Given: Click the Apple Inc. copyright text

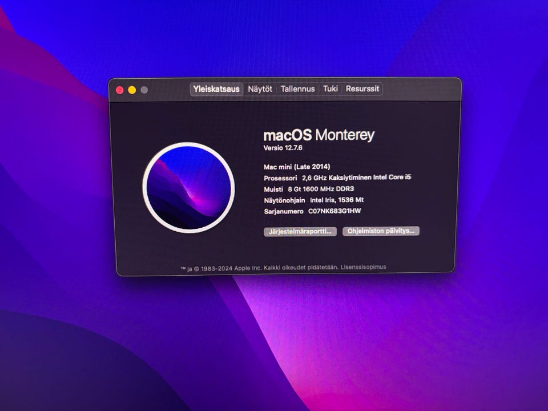Looking at the screenshot, I should pyautogui.click(x=260, y=268).
